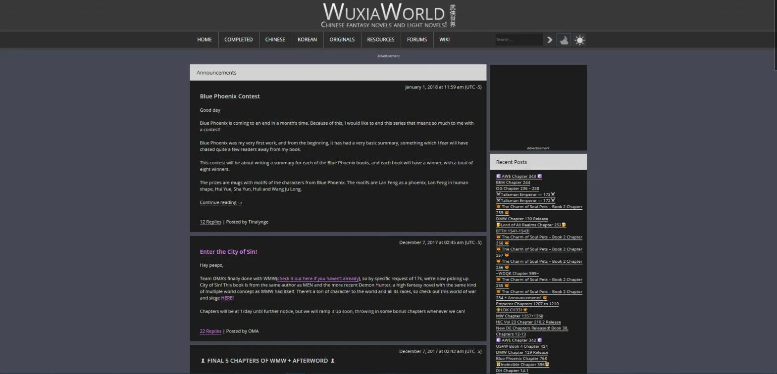
Task: Open 12 Replies link
Action: [x=210, y=222]
